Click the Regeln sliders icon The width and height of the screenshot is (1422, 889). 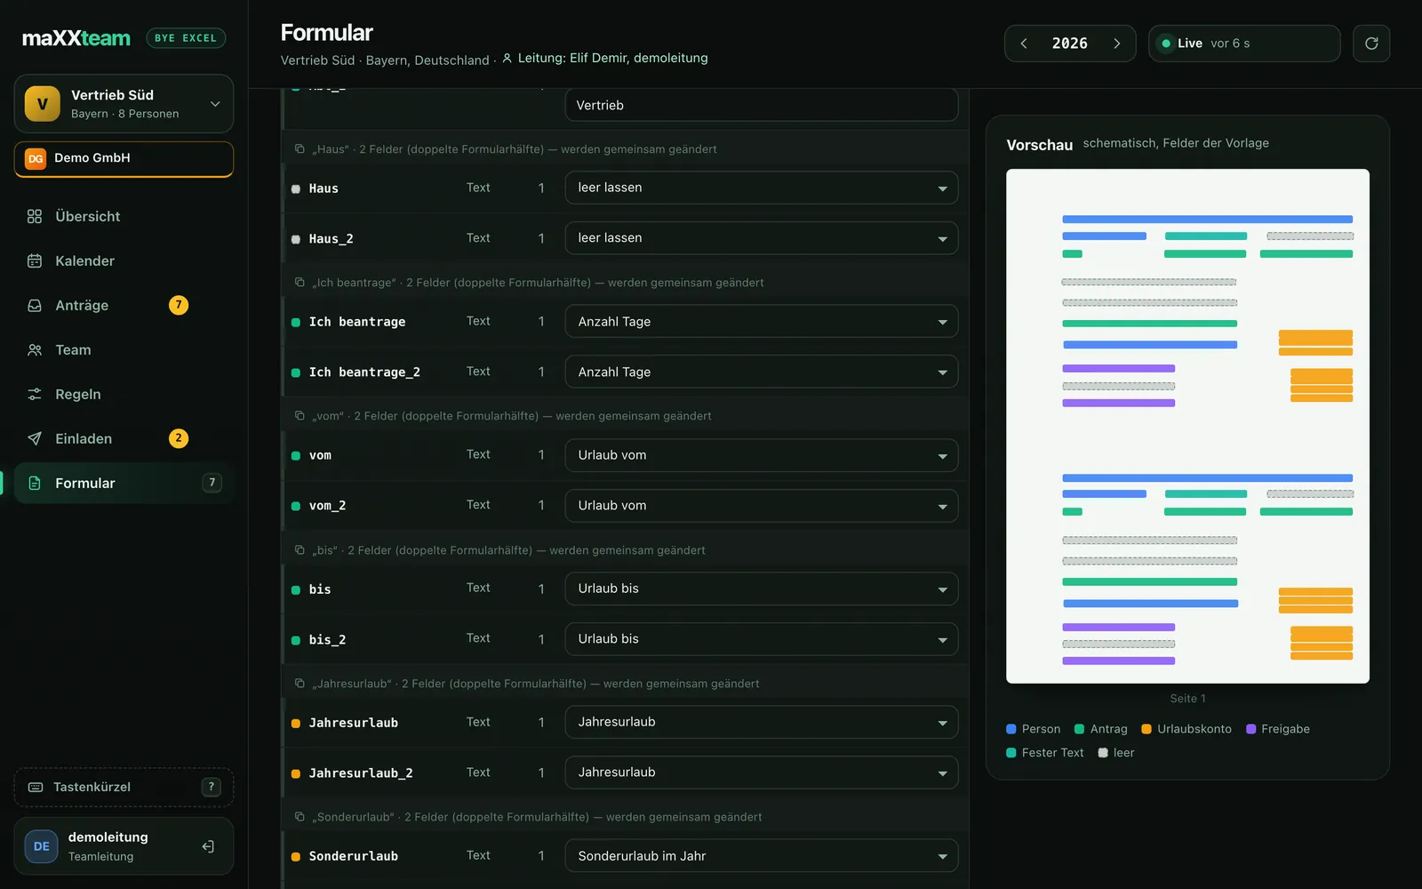[x=35, y=394]
